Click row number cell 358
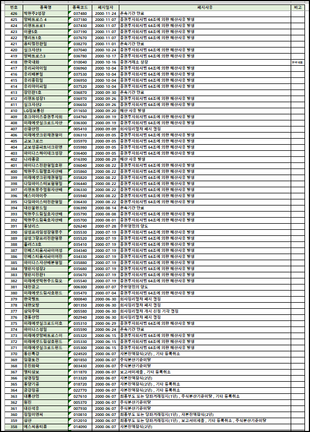Screen dimensions: 310x432 (14, 427)
